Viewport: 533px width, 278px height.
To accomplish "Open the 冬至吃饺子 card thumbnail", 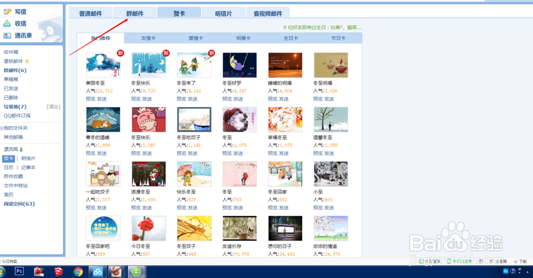I will (x=194, y=120).
